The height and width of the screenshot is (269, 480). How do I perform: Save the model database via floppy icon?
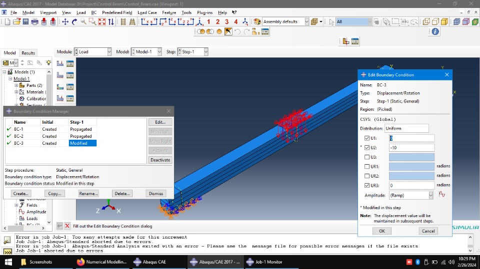click(25, 21)
